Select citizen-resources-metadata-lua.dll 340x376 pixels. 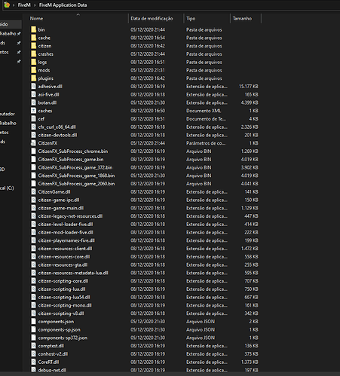click(73, 273)
